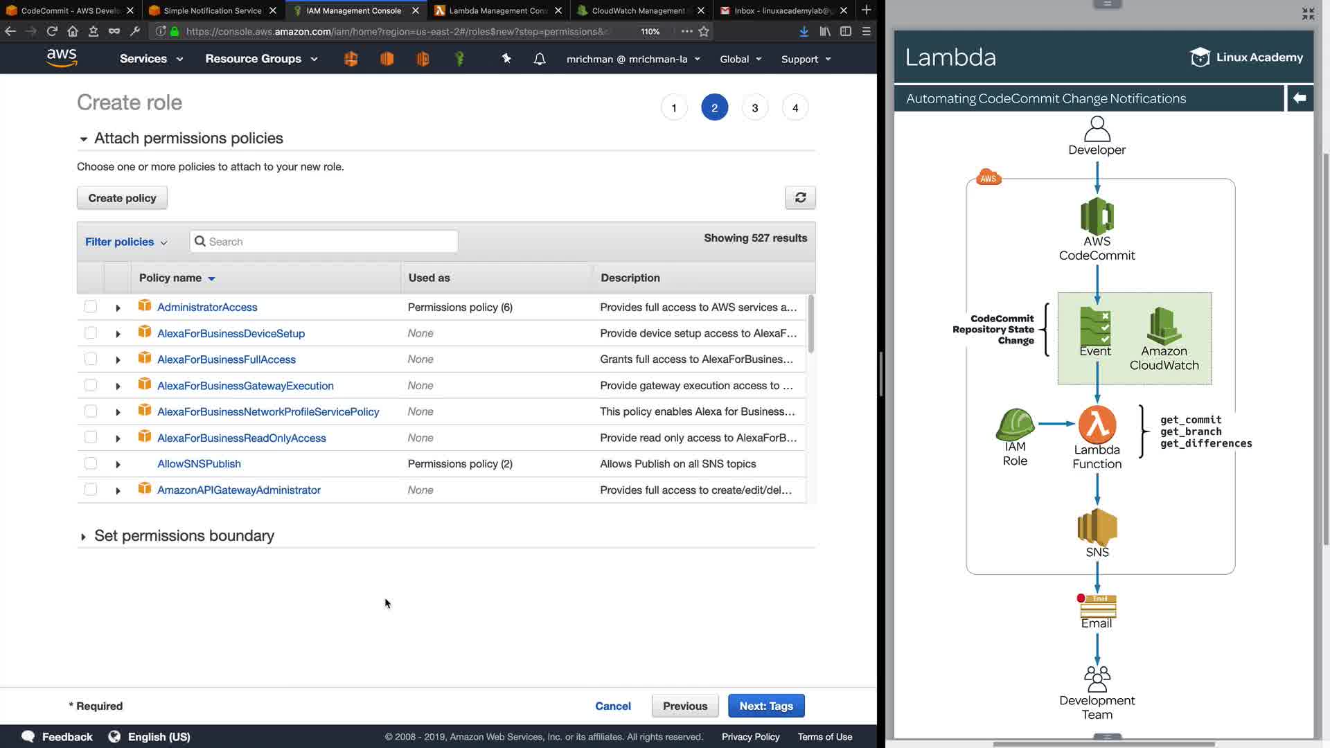Click the back arrow icon in Lambda slide
1330x748 pixels.
pos(1300,98)
